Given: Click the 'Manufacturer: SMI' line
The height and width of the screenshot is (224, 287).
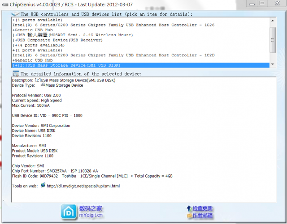Looking at the screenshot, I should [29, 146].
